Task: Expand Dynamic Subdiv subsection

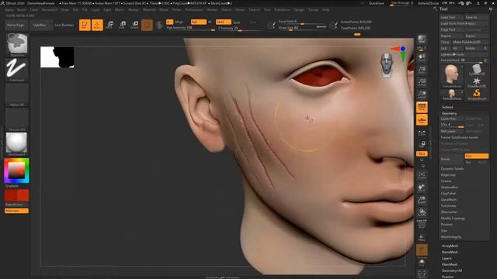Action: 452,169
